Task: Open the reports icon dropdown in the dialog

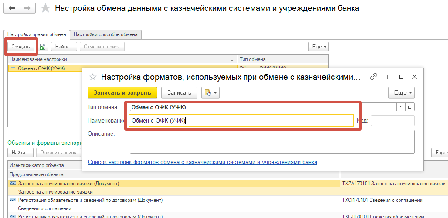Action: click(210, 92)
